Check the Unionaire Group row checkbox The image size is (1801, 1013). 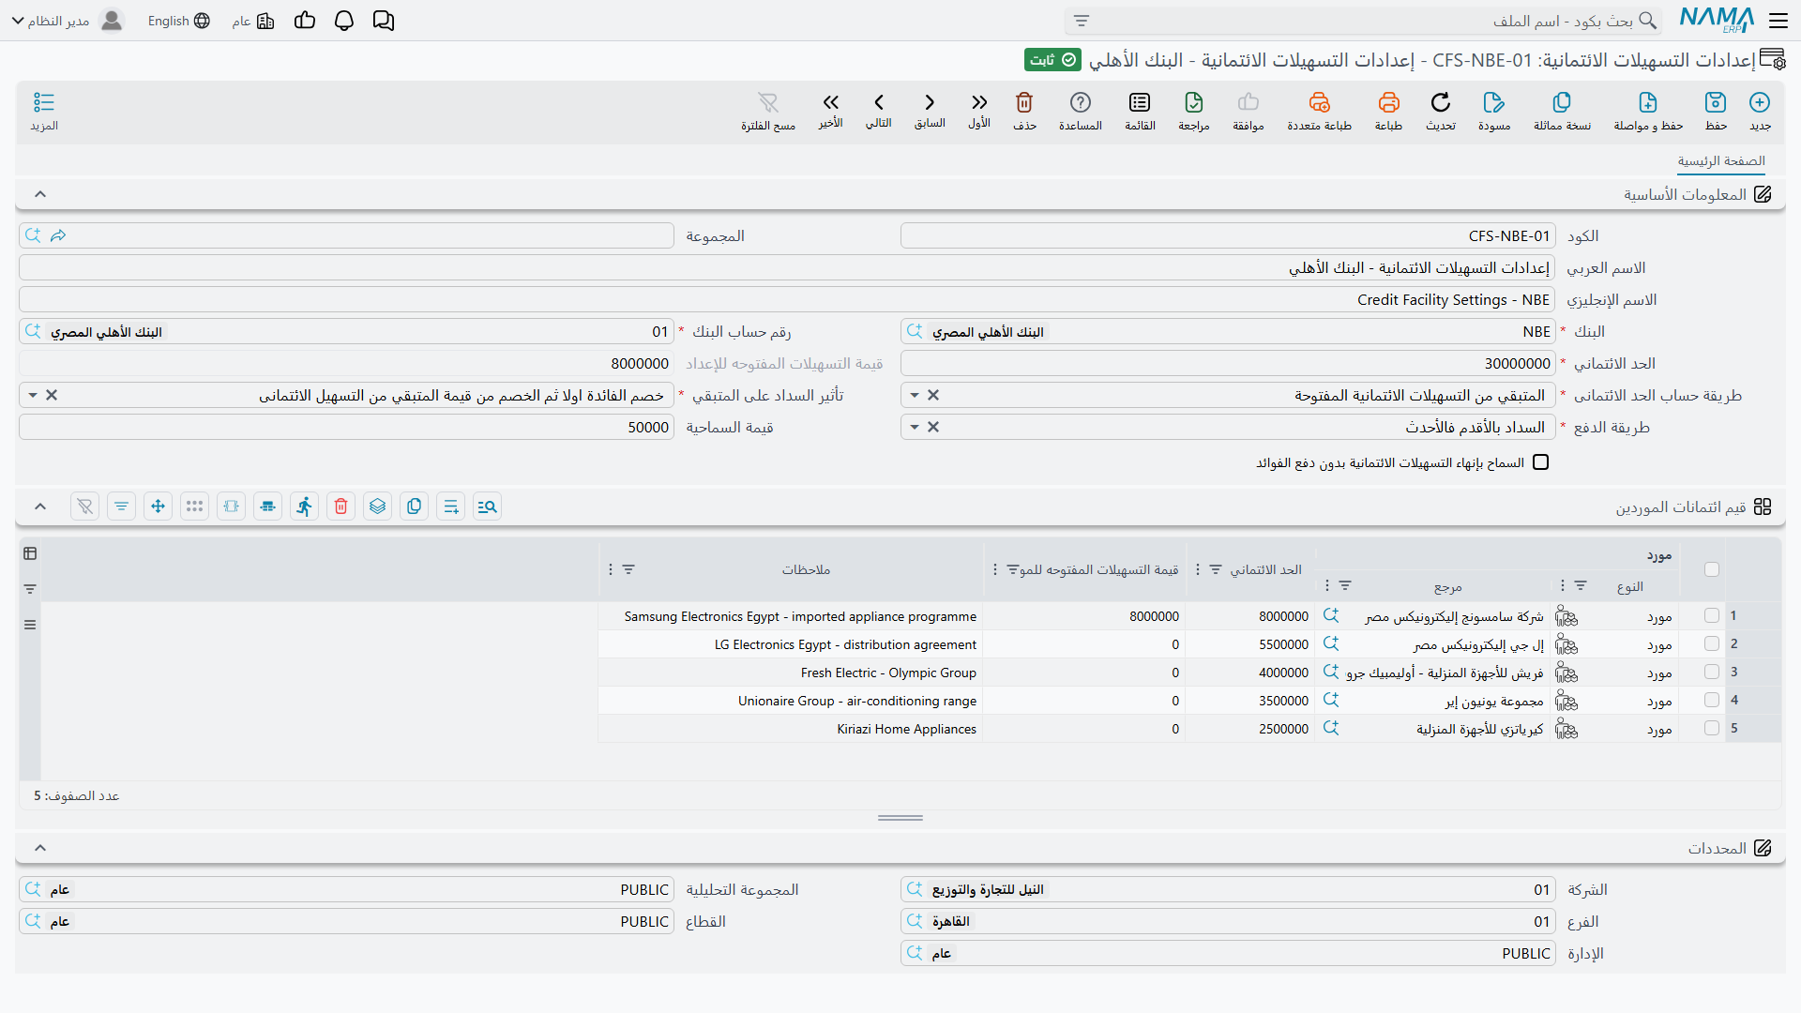[x=1712, y=700]
